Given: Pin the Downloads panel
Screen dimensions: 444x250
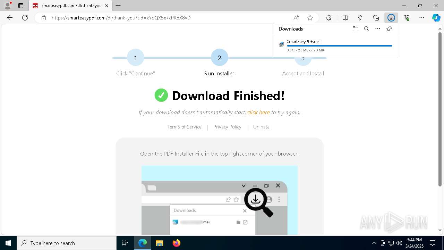Looking at the screenshot, I should [389, 29].
